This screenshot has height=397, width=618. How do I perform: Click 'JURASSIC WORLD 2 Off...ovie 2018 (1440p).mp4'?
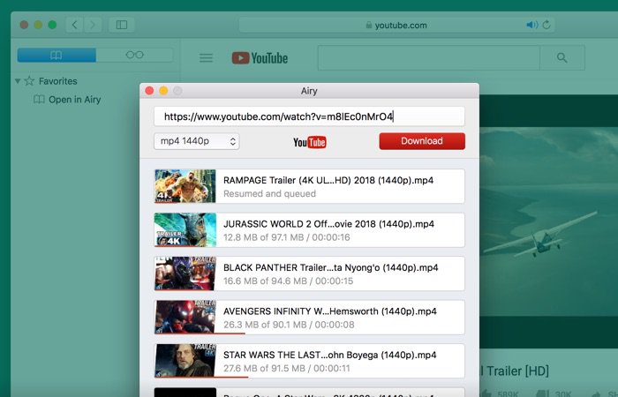tap(328, 224)
